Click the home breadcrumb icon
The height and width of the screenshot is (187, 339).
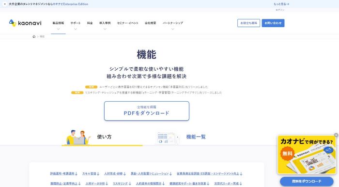tap(34, 36)
